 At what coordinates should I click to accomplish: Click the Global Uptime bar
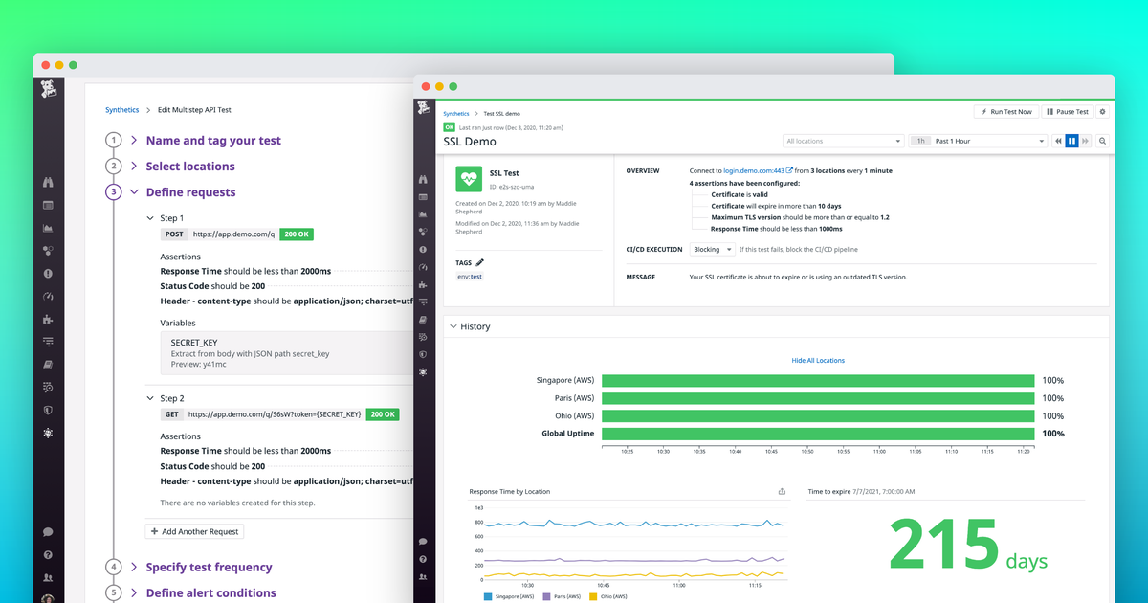coord(818,434)
